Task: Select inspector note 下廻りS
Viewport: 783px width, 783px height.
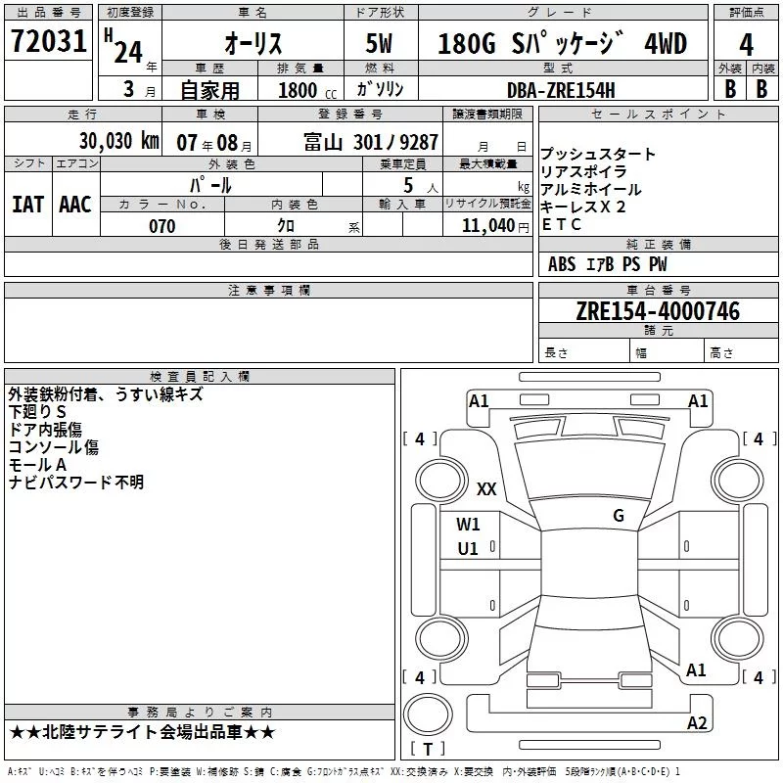Action: click(x=37, y=412)
